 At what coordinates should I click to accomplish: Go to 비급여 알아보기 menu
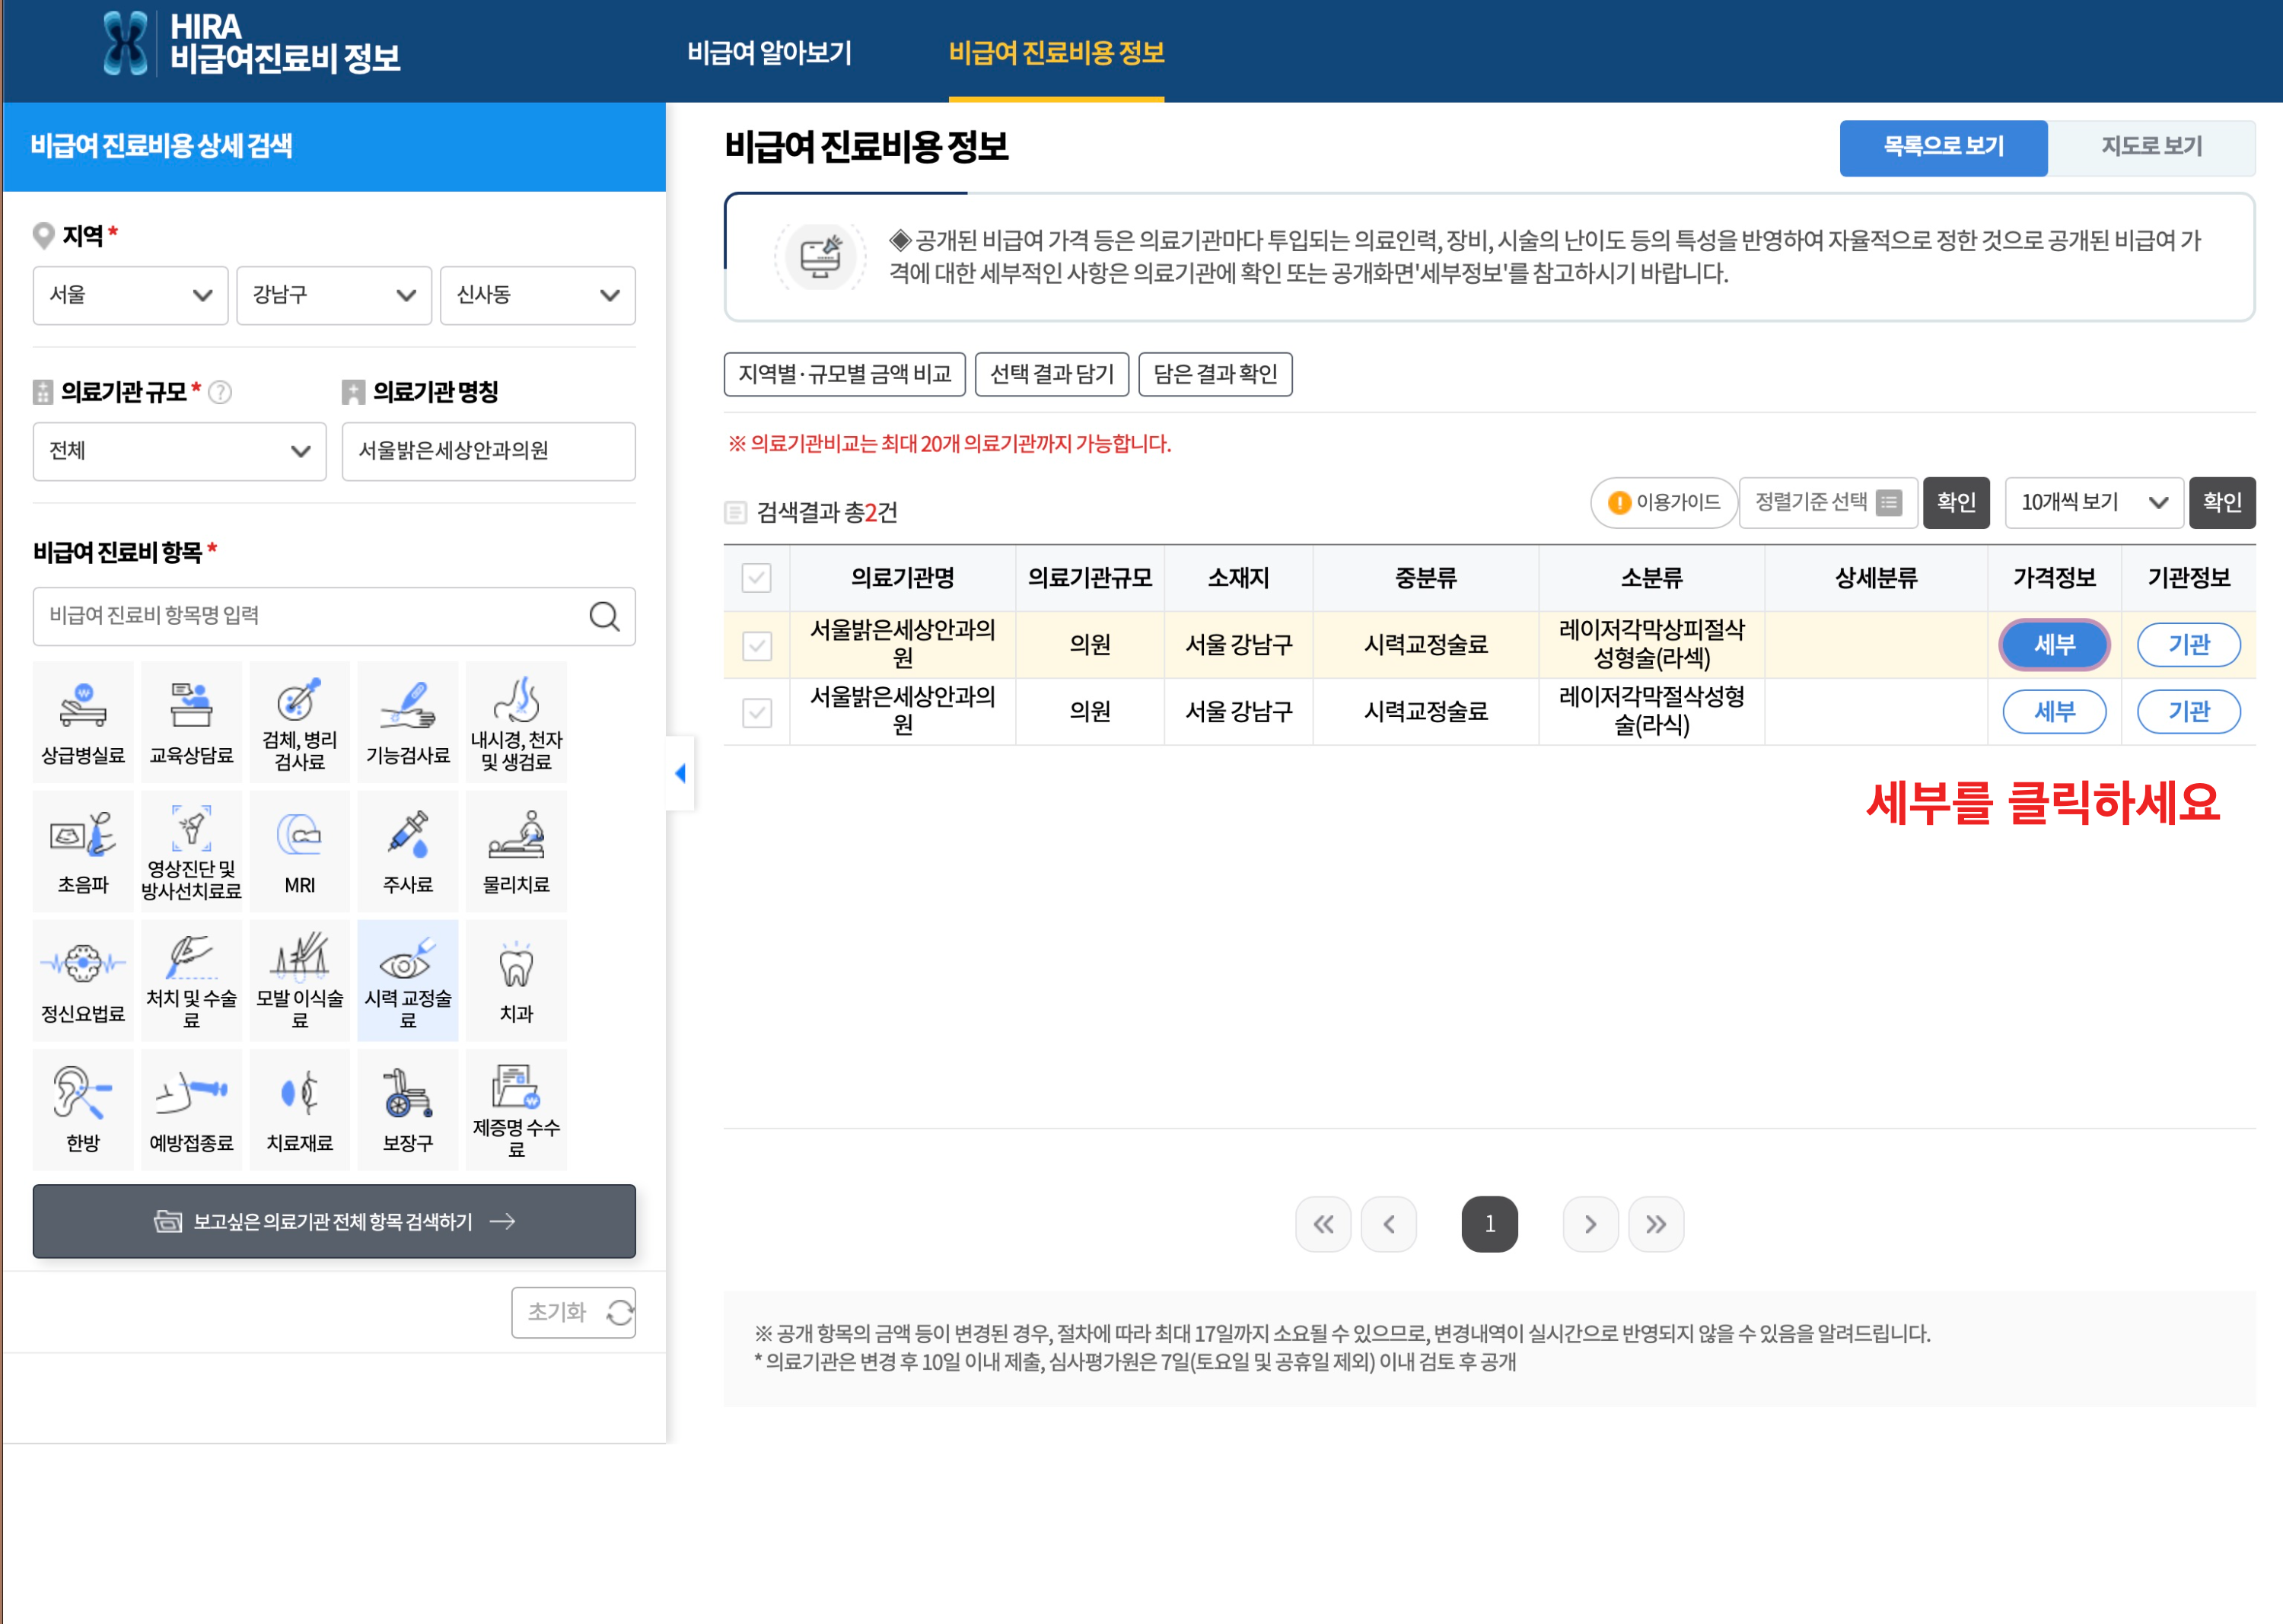click(769, 52)
